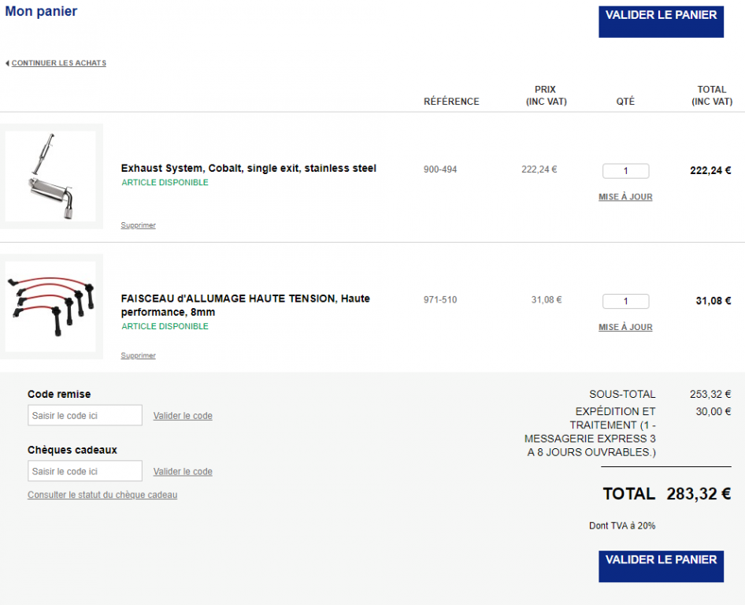This screenshot has width=745, height=605.
Task: Remove the exhaust system via Supprimer
Action: [139, 225]
